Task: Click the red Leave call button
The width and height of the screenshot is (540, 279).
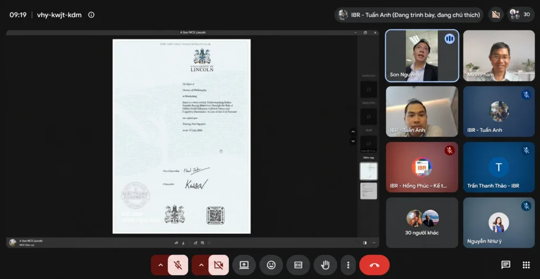Action: pyautogui.click(x=374, y=265)
